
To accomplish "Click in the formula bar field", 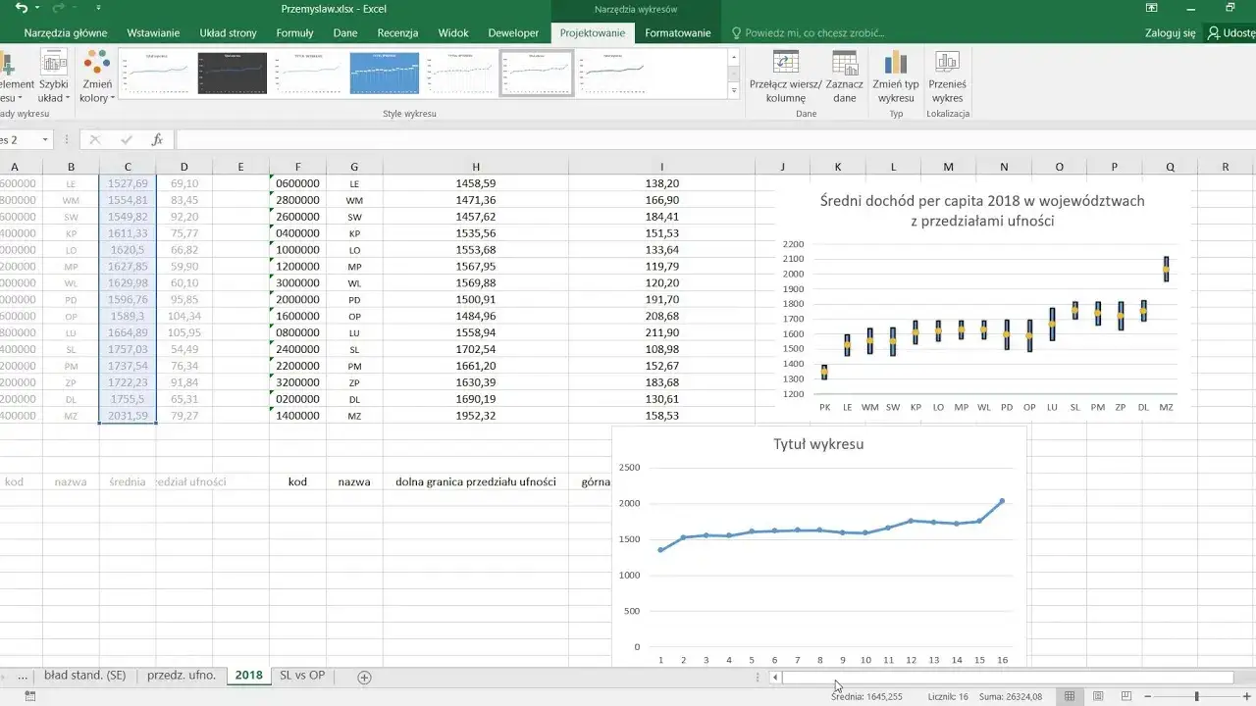I will coord(714,140).
